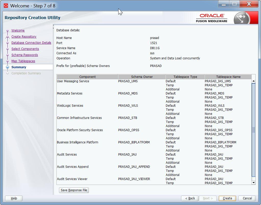Click schema owner PRASAD_BIPLATFORM
This screenshot has height=205, width=261.
(x=134, y=142)
